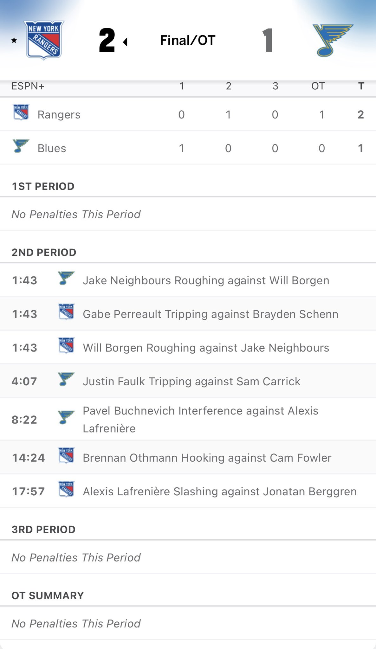The height and width of the screenshot is (649, 376).
Task: Tap the Final/OT game status text
Action: [188, 40]
